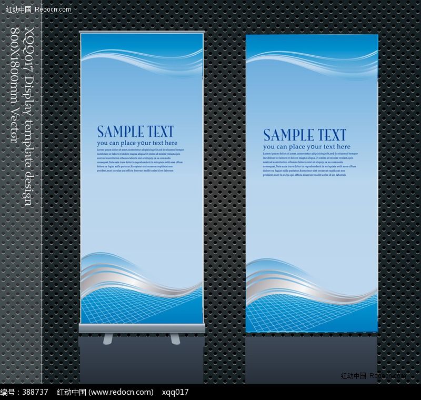This screenshot has width=421, height=400.
Task: Click the vertical "XQQ017 Display template design" title
Action: (x=28, y=116)
